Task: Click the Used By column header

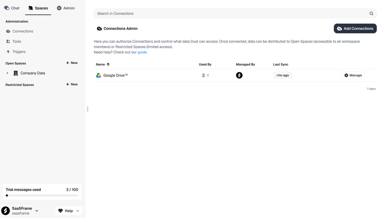Action: pyautogui.click(x=205, y=65)
